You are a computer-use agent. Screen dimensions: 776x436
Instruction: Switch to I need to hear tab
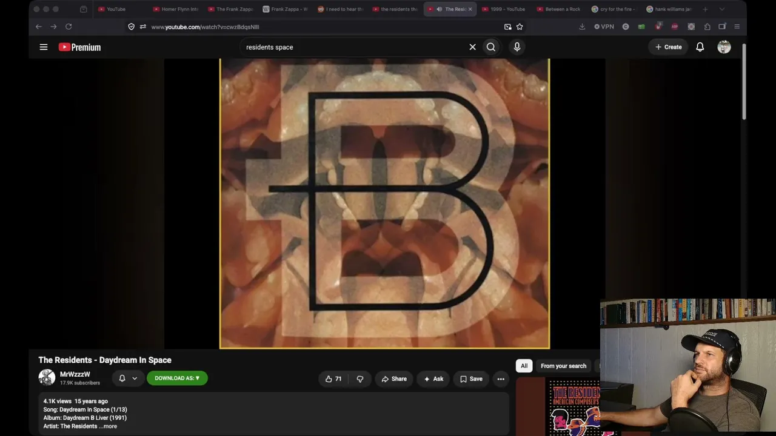339,9
